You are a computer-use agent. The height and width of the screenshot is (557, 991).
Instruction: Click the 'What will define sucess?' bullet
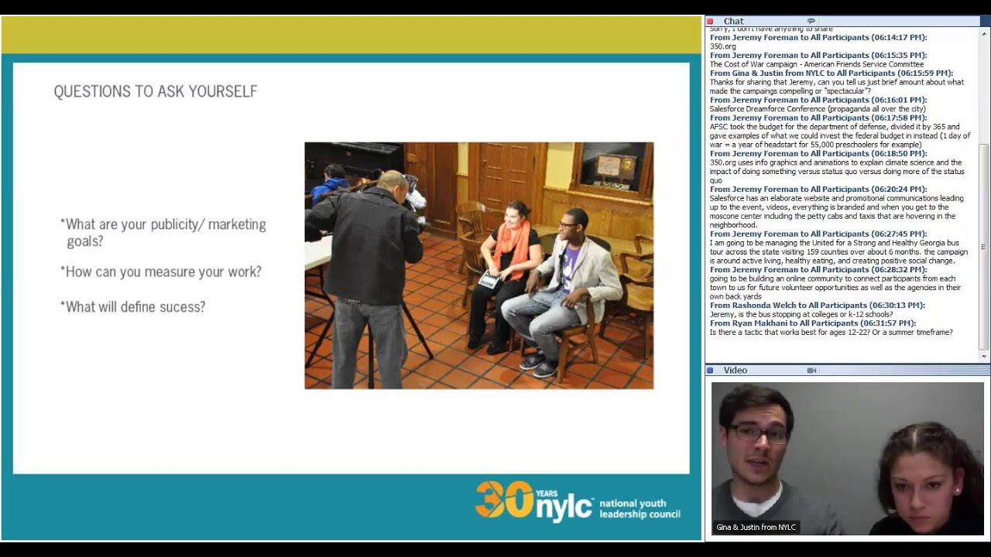(132, 306)
